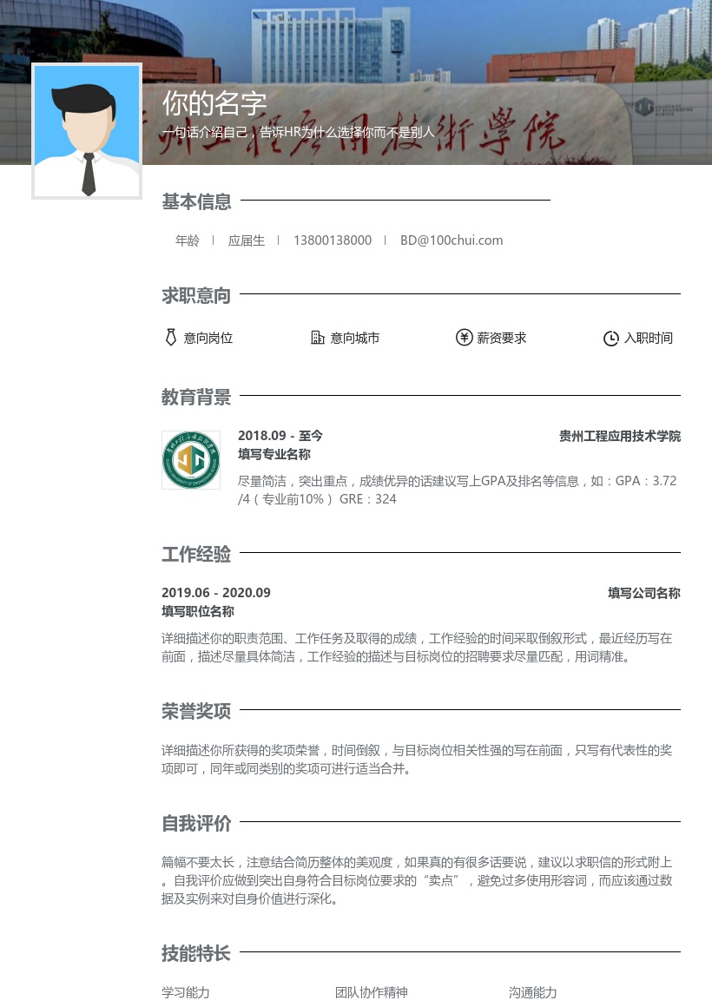Click the 团队协作精神 skill label

coord(372,992)
